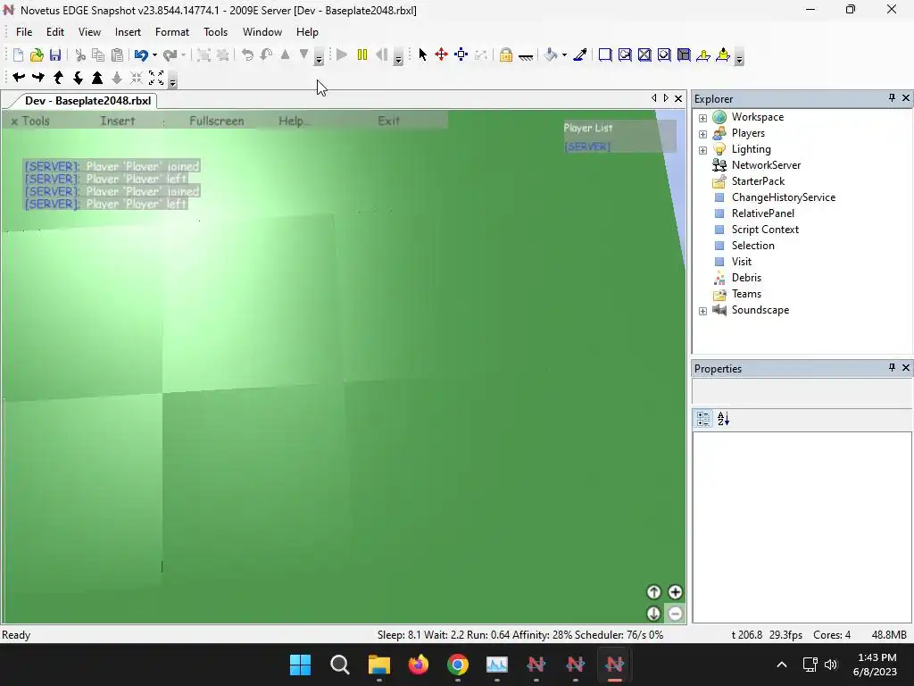The width and height of the screenshot is (914, 686).
Task: Select the smooth surface tool icon
Action: pyautogui.click(x=605, y=54)
